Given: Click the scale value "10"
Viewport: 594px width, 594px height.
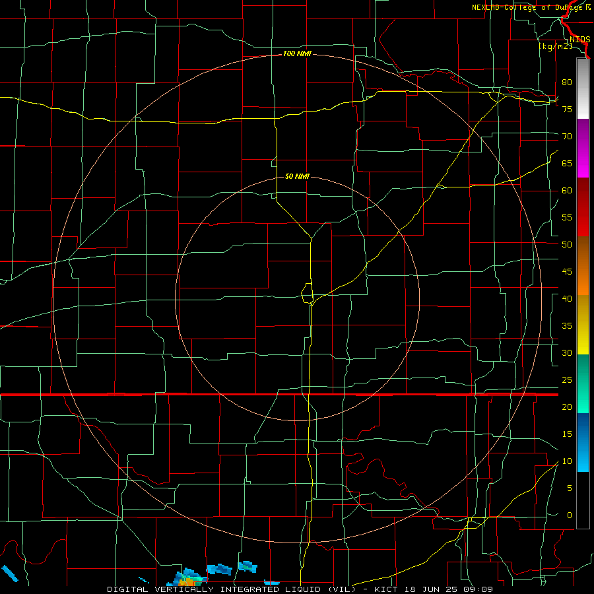Looking at the screenshot, I should tap(567, 461).
